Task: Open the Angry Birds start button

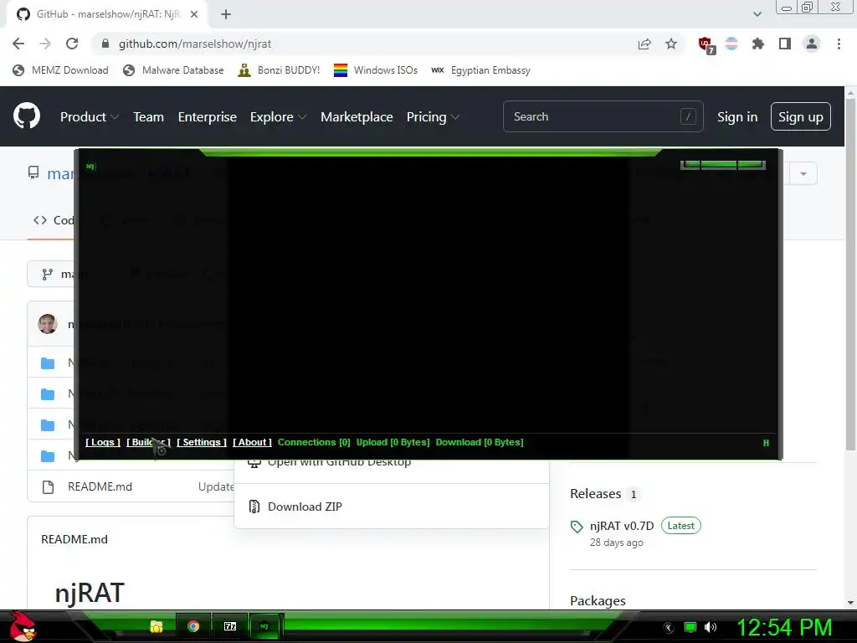Action: pos(23,626)
